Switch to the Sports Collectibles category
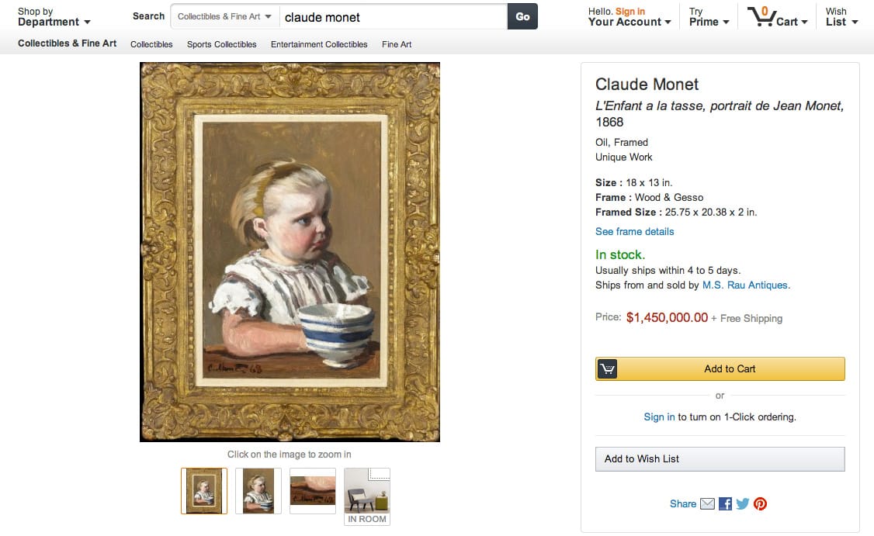874x536 pixels. 221,44
